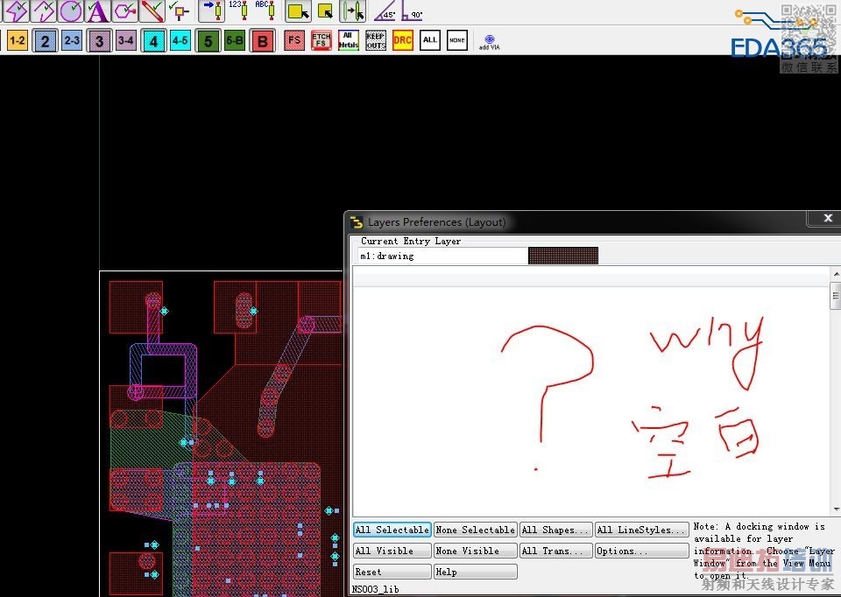
Task: Click the ALL layers icon
Action: [x=430, y=40]
